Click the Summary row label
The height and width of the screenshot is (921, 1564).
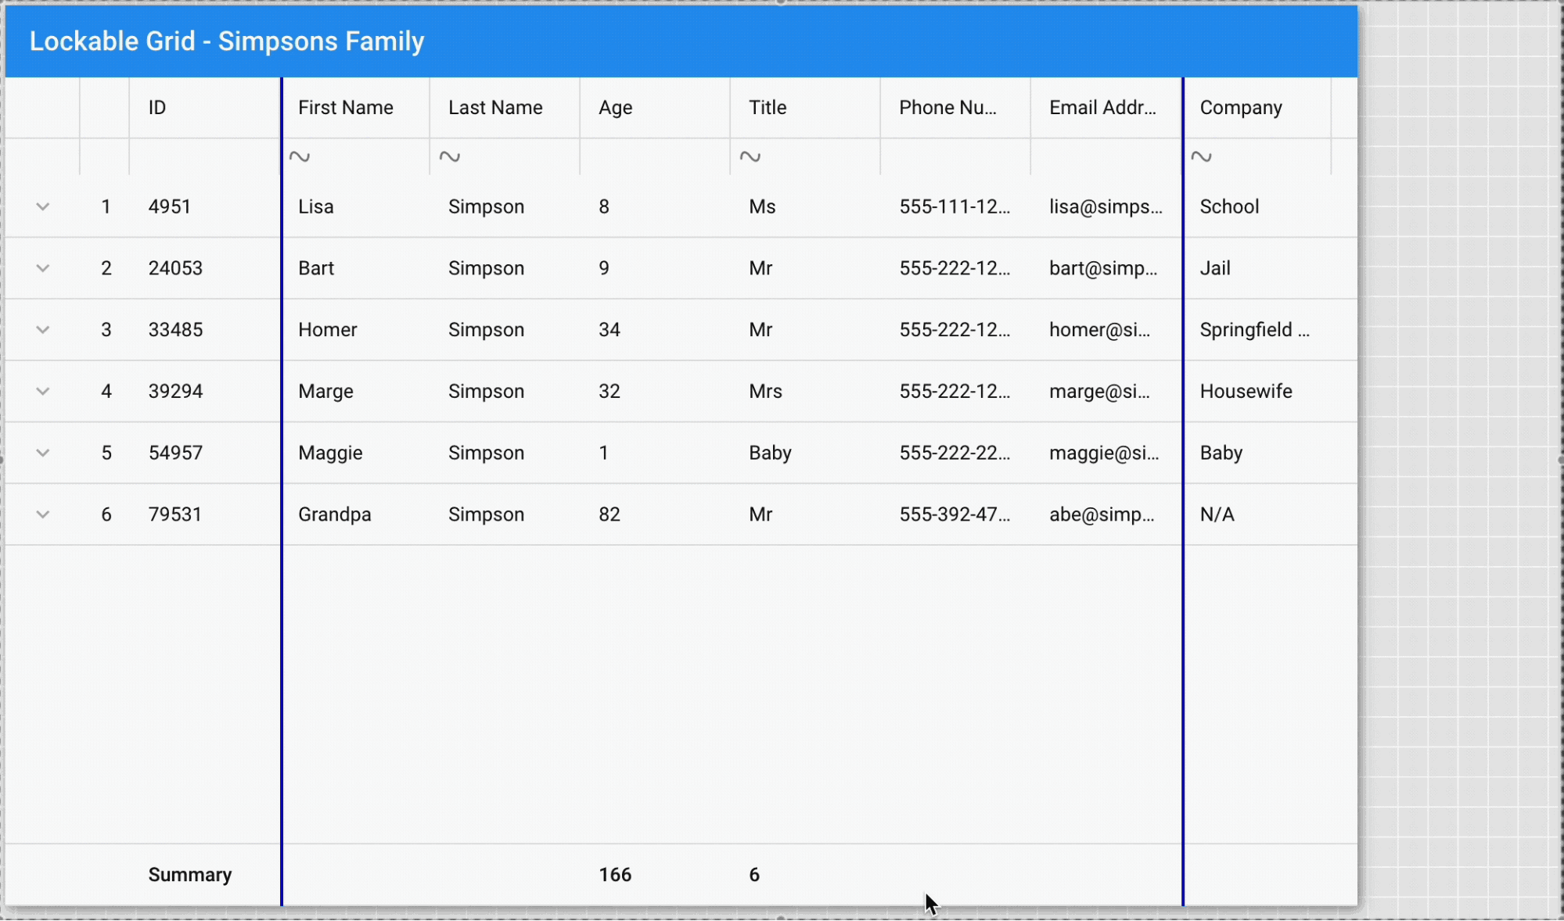(189, 875)
